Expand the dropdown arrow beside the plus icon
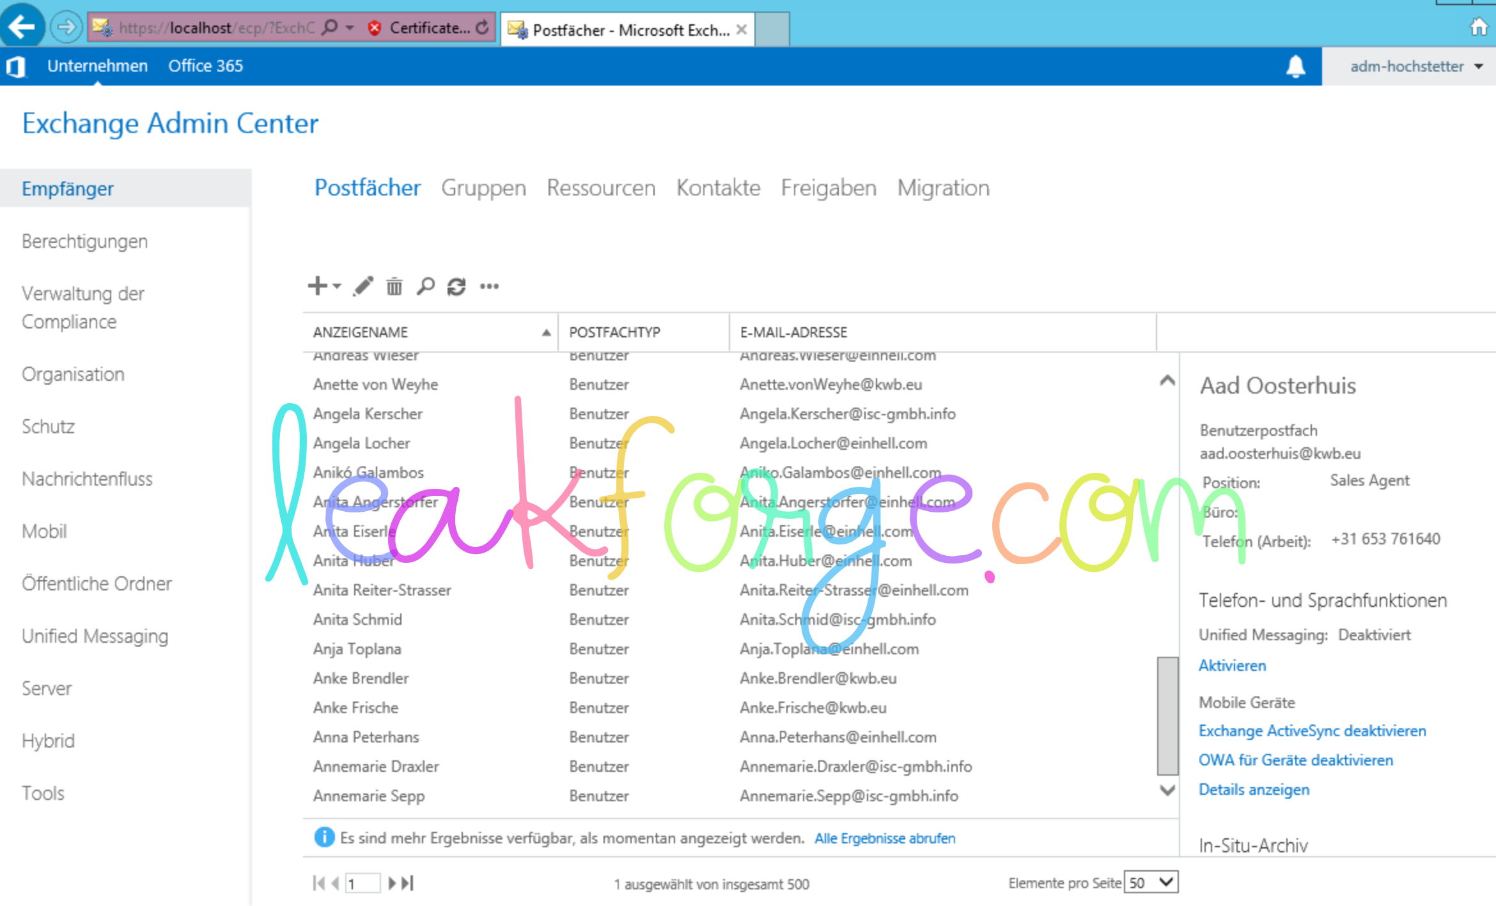Image resolution: width=1496 pixels, height=906 pixels. pos(337,286)
